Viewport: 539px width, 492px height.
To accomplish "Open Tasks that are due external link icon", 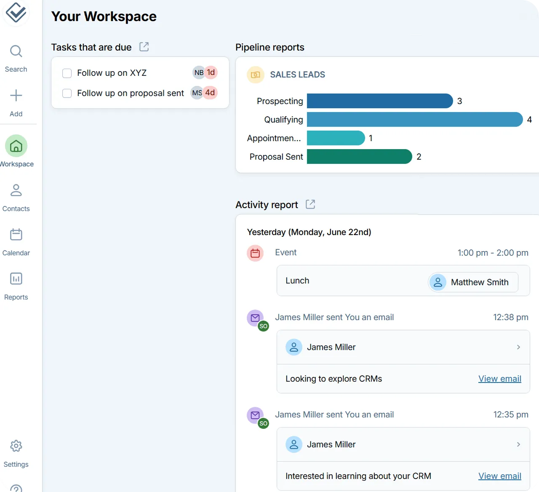I will tap(144, 47).
